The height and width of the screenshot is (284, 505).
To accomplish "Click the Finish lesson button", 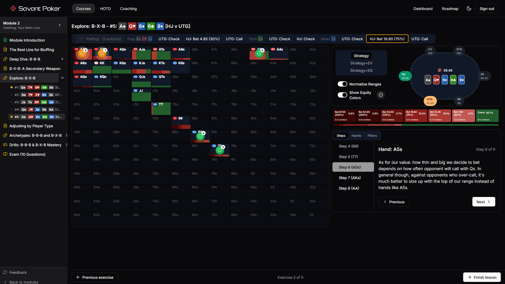I will [x=482, y=277].
